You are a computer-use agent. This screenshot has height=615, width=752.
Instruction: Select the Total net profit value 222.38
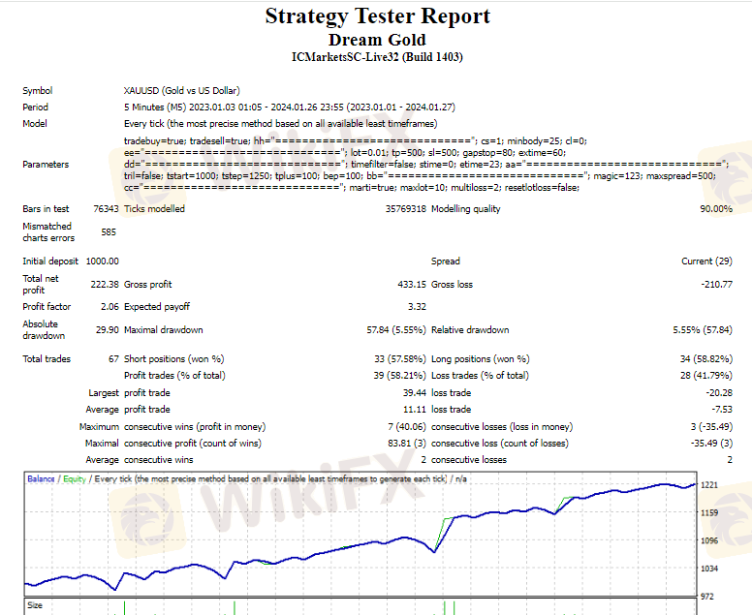point(105,284)
